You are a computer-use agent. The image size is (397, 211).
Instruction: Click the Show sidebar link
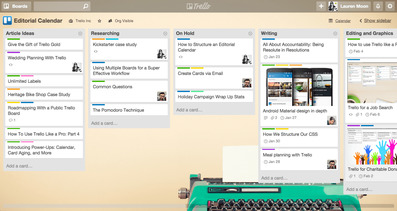pos(375,21)
